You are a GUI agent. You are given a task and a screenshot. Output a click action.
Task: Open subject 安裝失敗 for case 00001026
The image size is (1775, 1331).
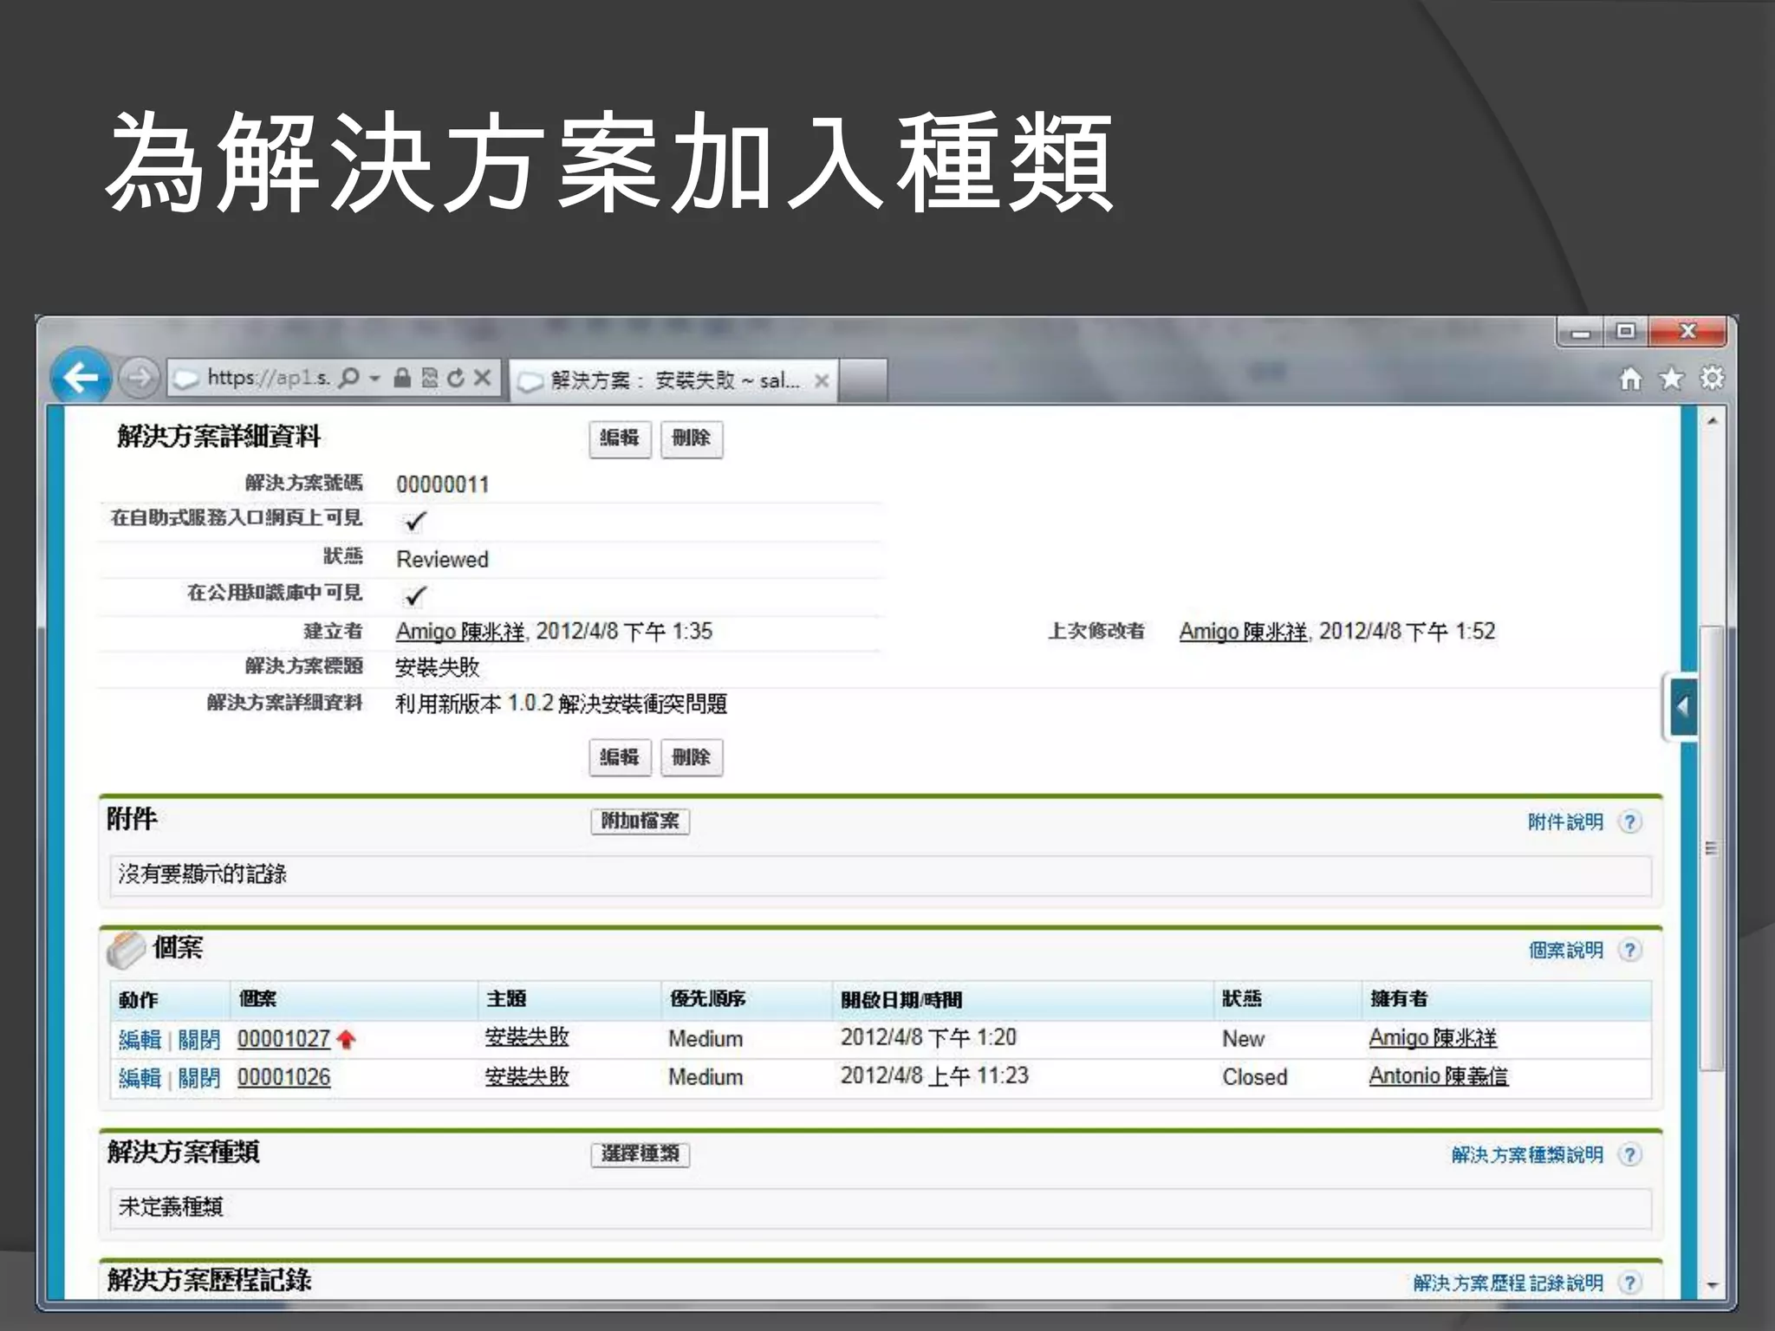coord(527,1076)
